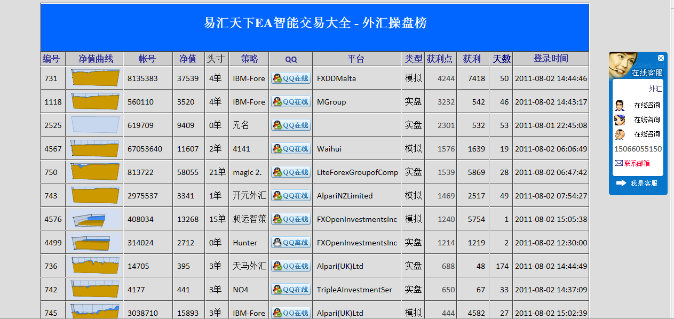Sort by the 获利点 column header
The width and height of the screenshot is (674, 319).
(440, 59)
